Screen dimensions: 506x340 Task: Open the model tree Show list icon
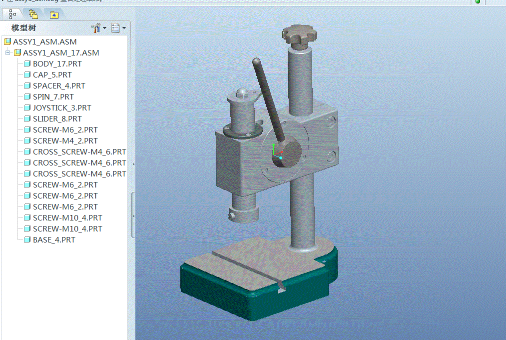115,28
